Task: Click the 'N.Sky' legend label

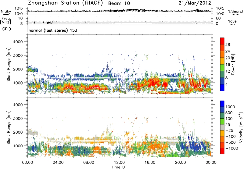Action: pos(6,12)
